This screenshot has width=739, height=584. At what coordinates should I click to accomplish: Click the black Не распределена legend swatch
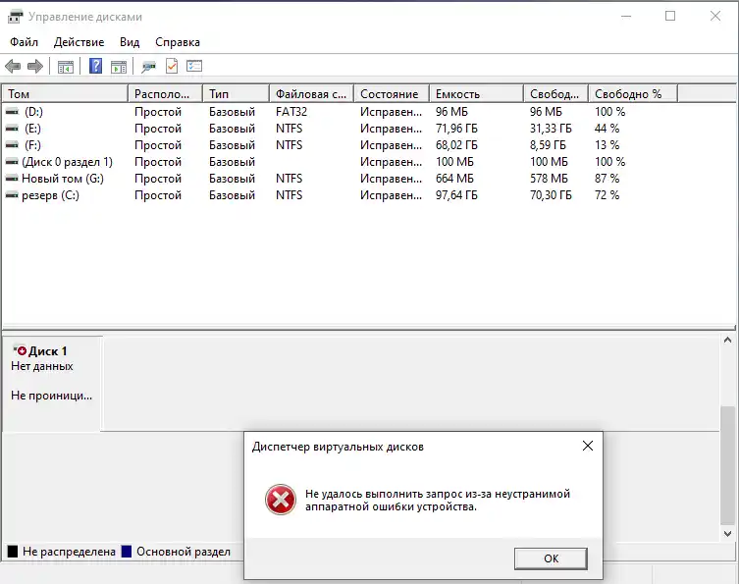pos(13,551)
